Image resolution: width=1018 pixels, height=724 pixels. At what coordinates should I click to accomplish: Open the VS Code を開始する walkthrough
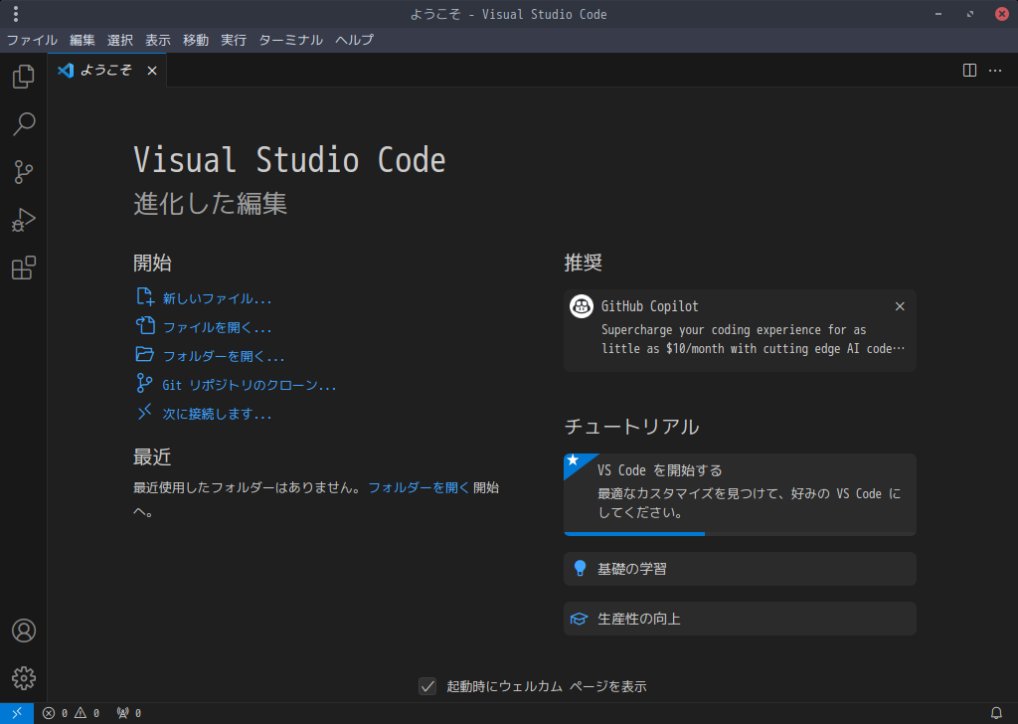740,495
